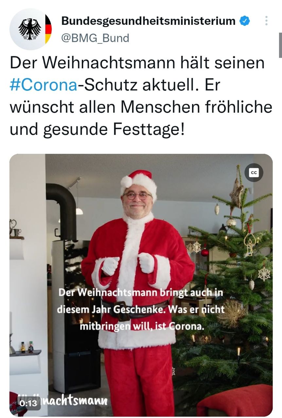Image resolution: width=282 pixels, height=418 pixels.
Task: Open the Bundesgesundheitsministerium profile avatar
Action: [30, 29]
